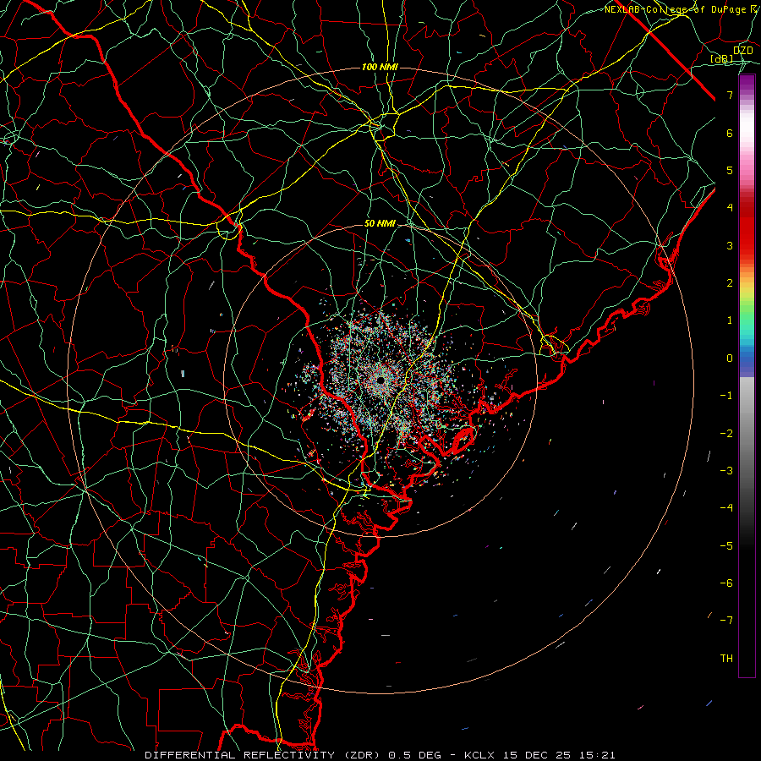
Task: Click the KCLX radar site center dot
Action: pyautogui.click(x=380, y=380)
